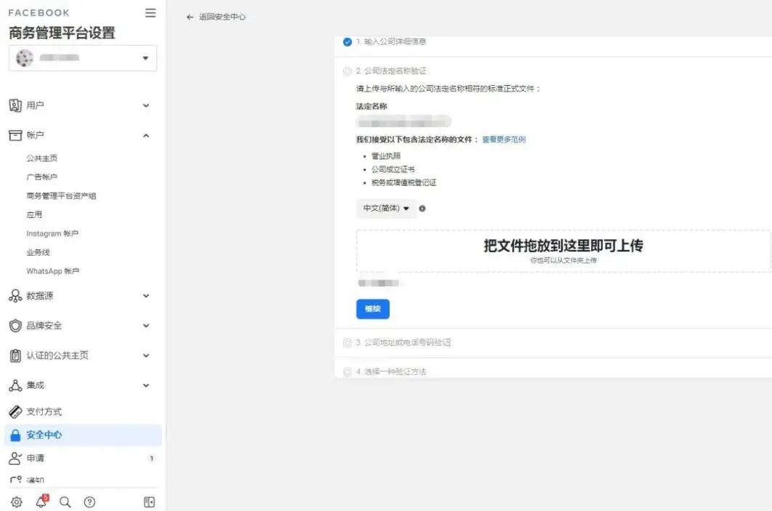Screen dimensions: 772x511
Task: Click the hamburger menu icon next to FACEBOOK
Action: click(x=150, y=12)
